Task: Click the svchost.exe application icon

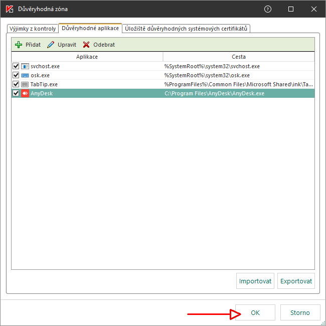Action: 25,66
